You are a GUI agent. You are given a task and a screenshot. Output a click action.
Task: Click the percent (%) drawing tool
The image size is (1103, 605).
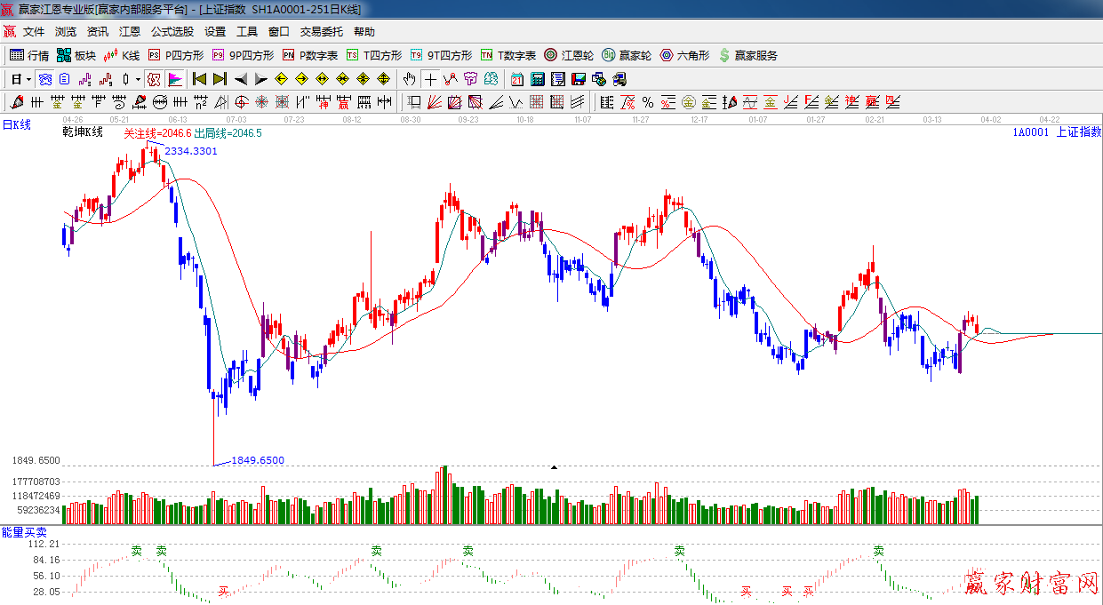tap(647, 102)
